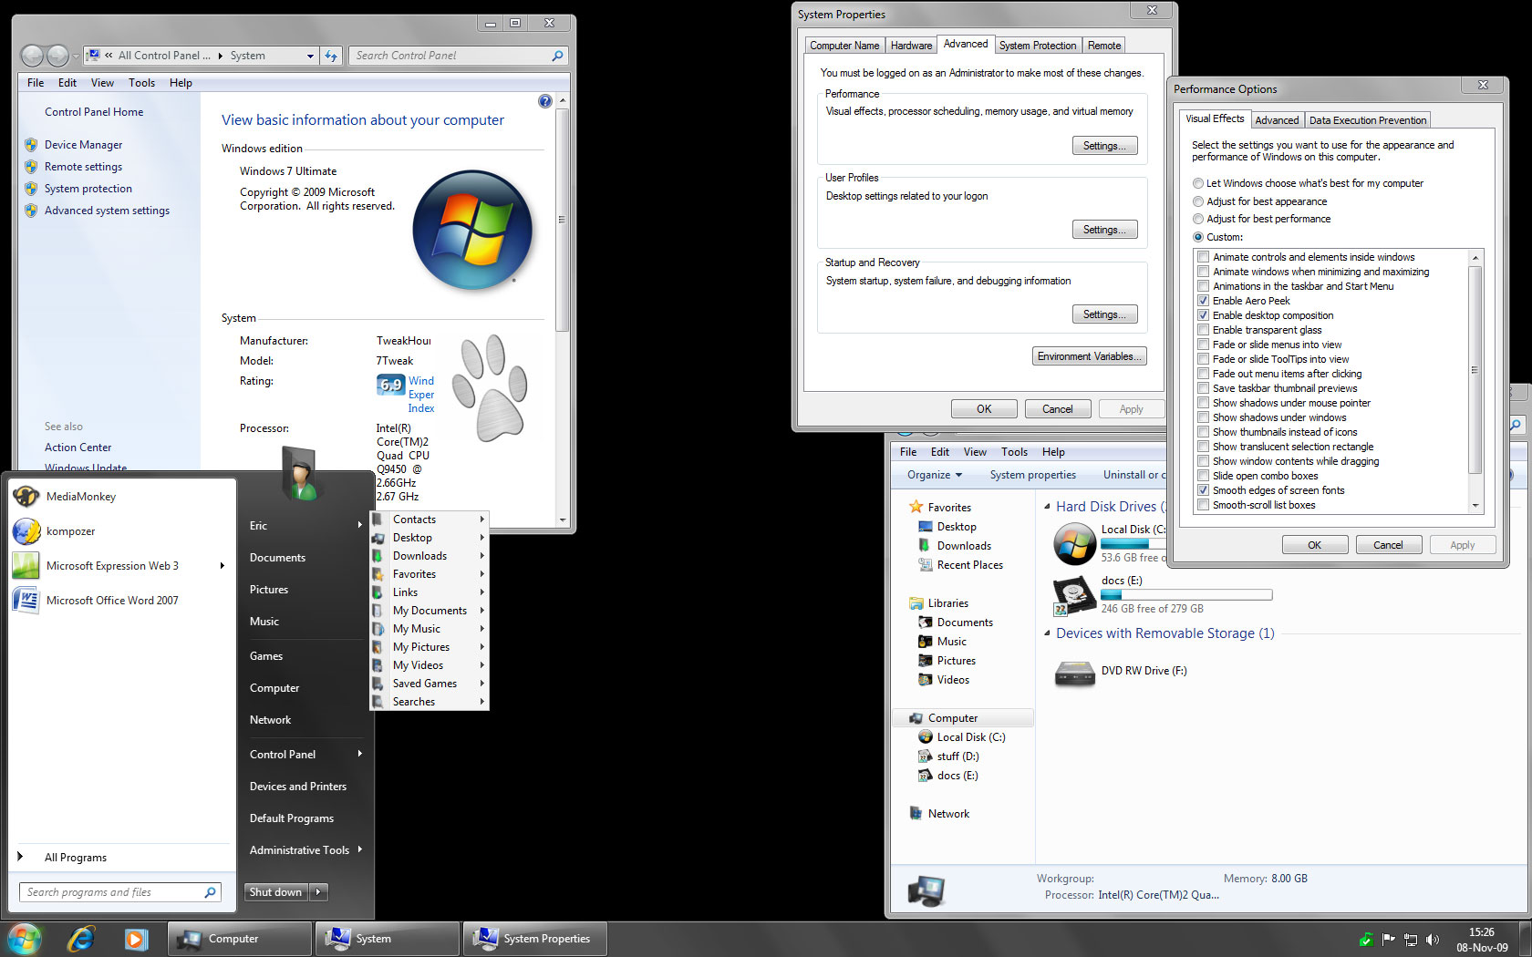
Task: Switch to Hardware tab
Action: tap(911, 46)
